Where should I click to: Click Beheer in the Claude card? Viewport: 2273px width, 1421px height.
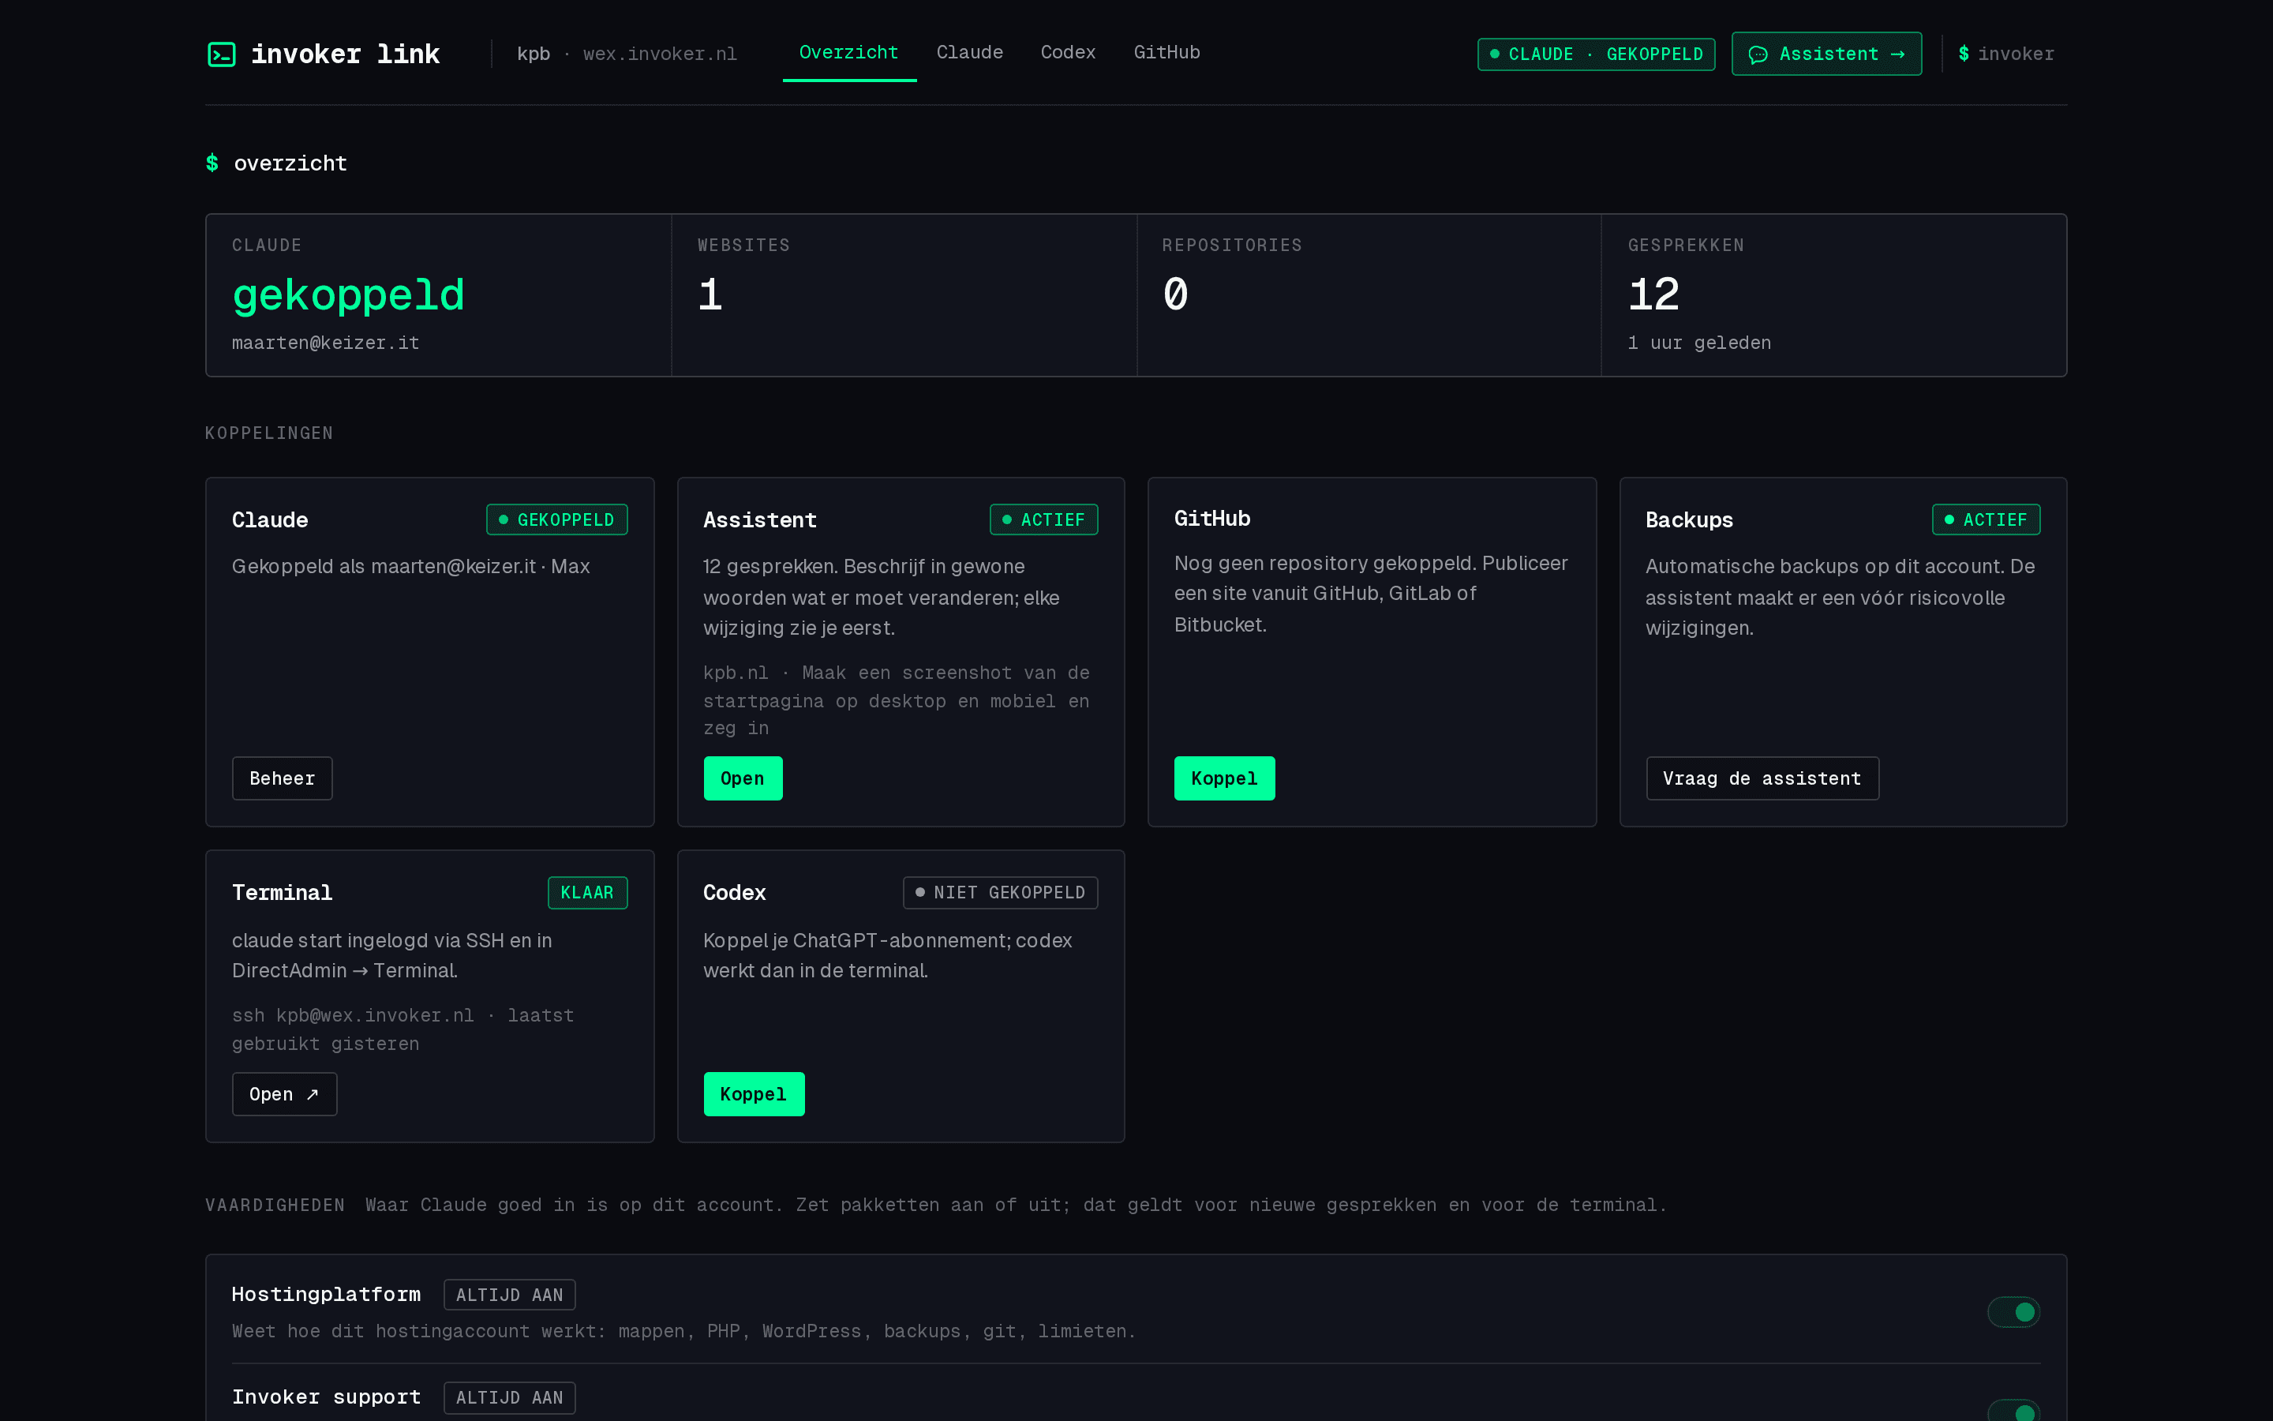click(282, 778)
